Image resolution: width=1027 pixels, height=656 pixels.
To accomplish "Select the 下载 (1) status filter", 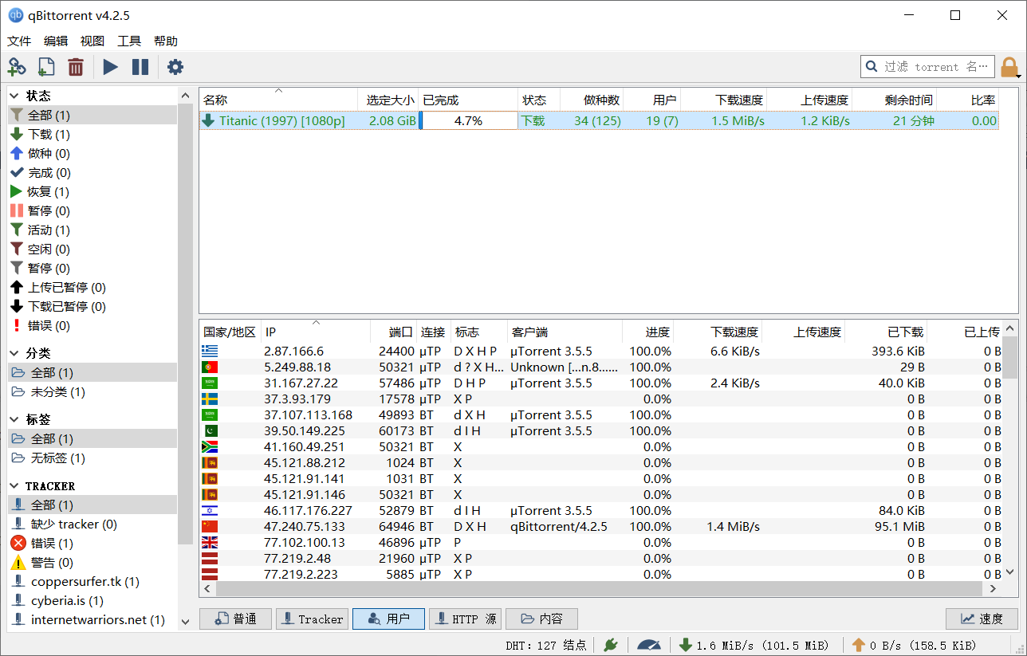I will click(92, 135).
